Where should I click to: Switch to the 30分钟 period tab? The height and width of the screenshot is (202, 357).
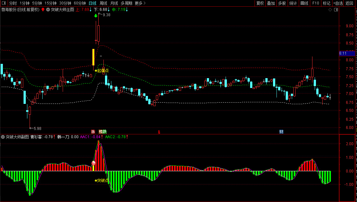coord(65,3)
